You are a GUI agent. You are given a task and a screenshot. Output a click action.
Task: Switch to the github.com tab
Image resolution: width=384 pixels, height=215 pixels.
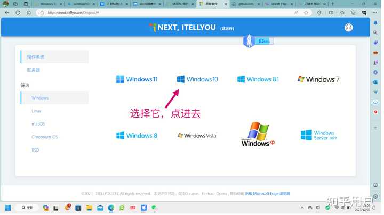(x=246, y=4)
